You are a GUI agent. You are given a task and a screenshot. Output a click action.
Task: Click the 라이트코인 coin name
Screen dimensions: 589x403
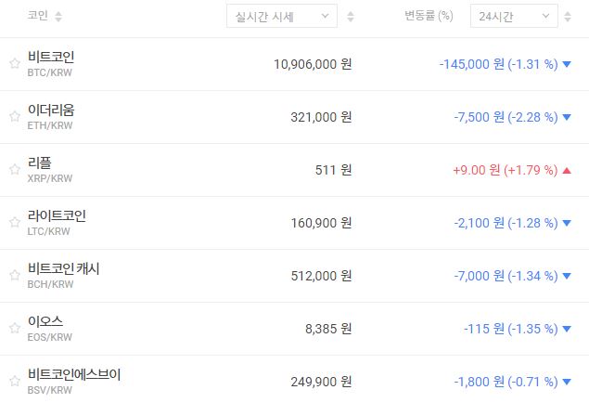coord(58,215)
